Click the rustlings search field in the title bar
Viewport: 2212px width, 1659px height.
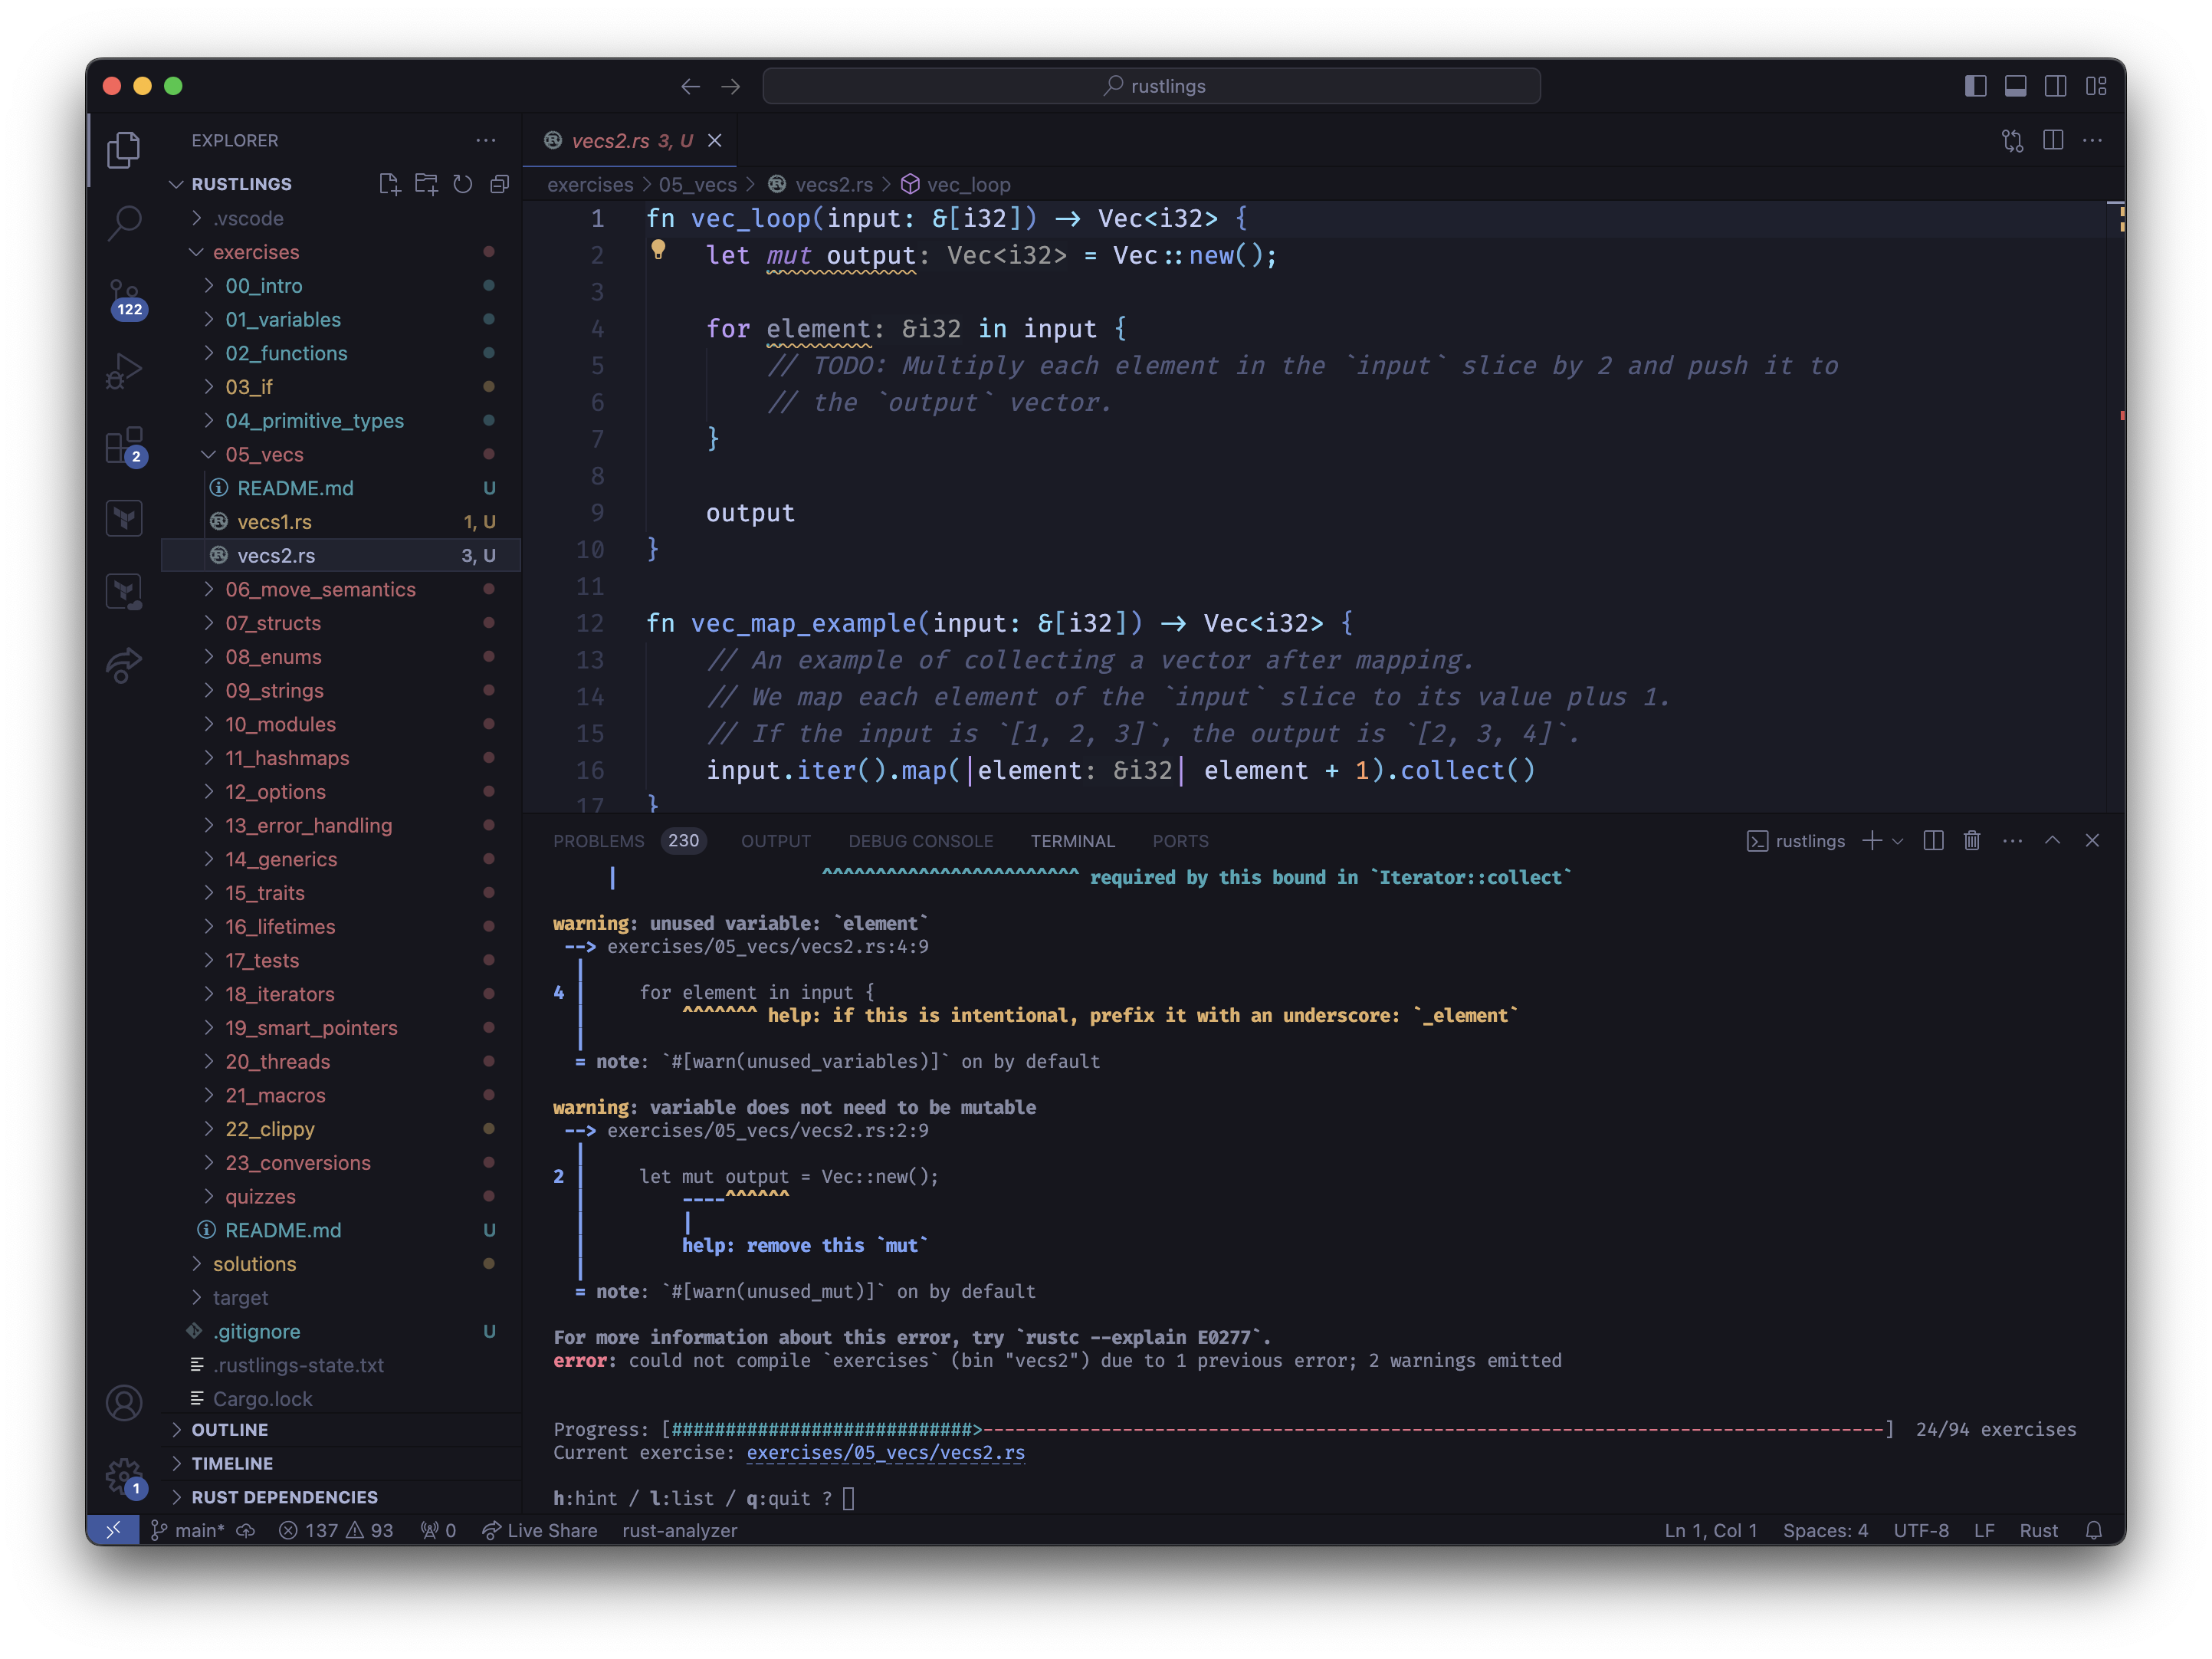point(1151,86)
